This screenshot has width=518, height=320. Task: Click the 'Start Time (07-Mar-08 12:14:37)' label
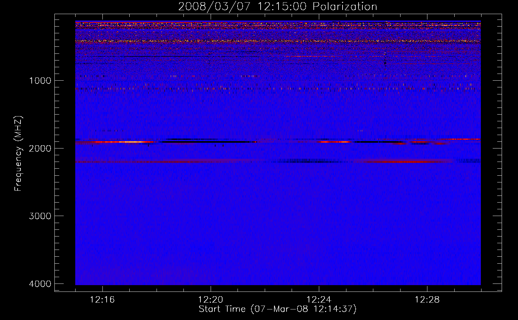point(278,309)
